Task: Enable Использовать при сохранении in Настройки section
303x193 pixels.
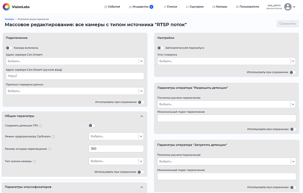Action: [293, 72]
